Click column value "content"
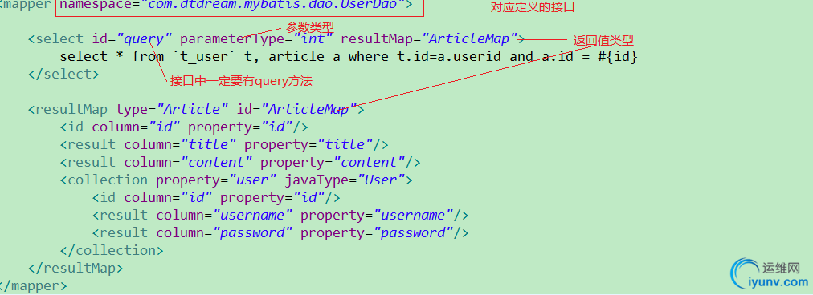 [x=215, y=162]
